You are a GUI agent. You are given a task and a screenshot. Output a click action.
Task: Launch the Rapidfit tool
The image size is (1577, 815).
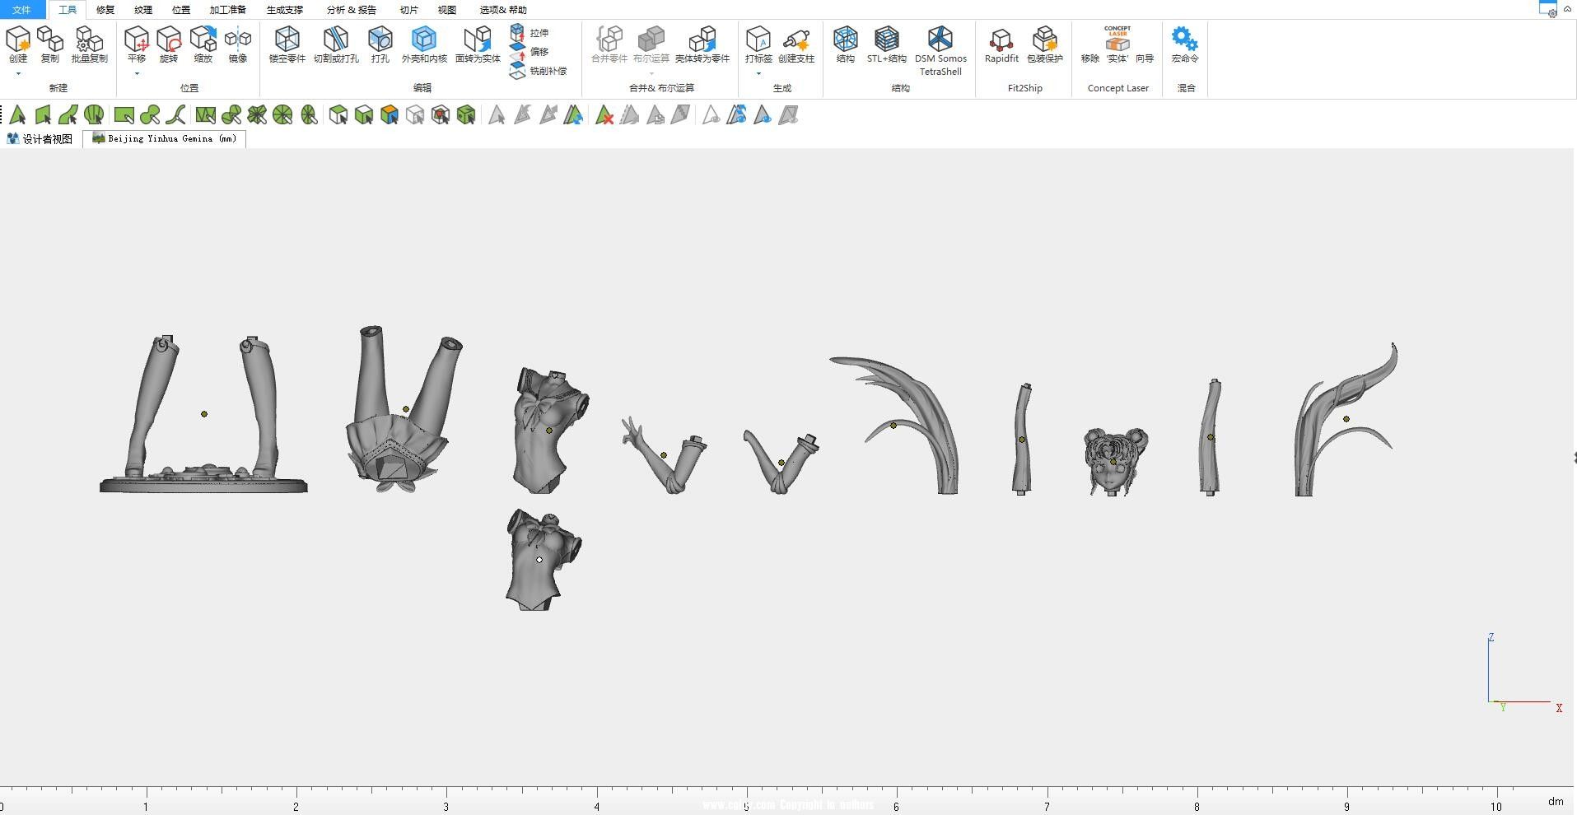click(1001, 44)
